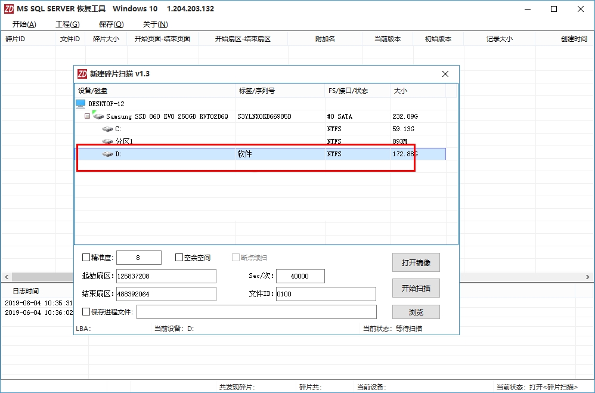This screenshot has width=595, height=393.
Task: Click the 精准度 value field showing 8
Action: 139,258
